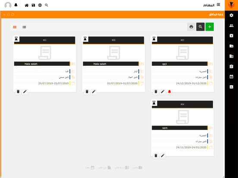
Task: Click hourglass status icon on card #14
Action: pos(154,103)
